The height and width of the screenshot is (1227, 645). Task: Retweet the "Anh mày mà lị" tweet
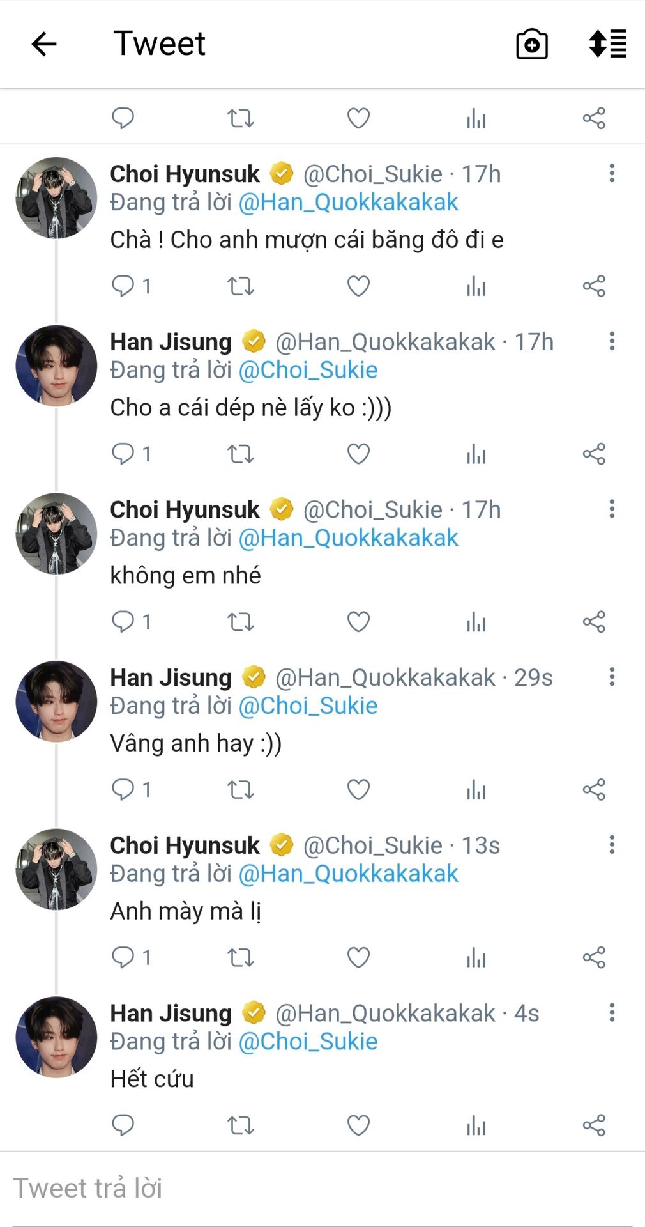click(241, 957)
